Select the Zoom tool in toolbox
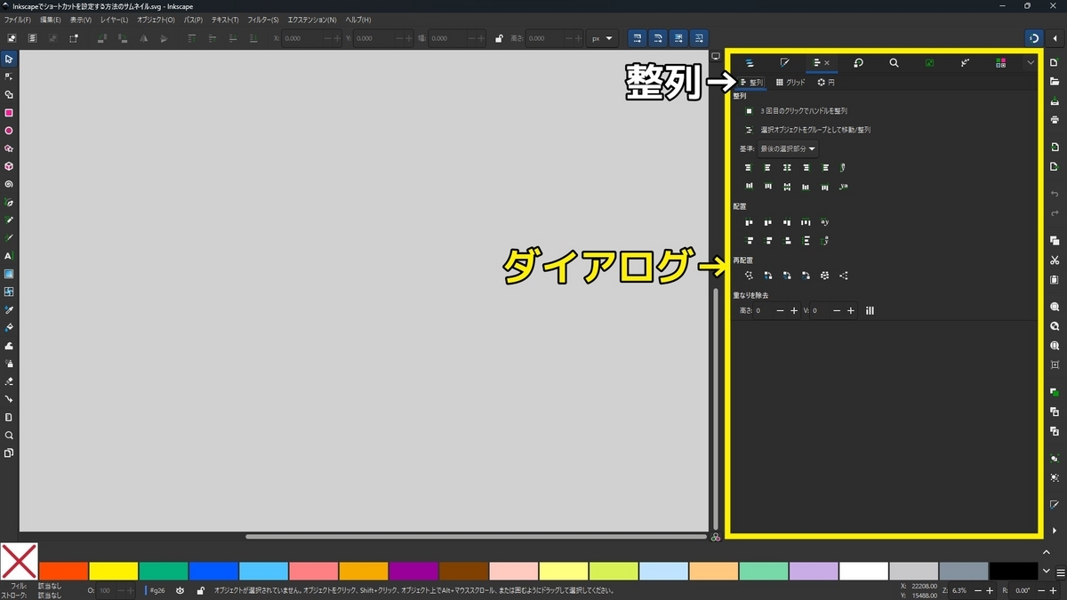The image size is (1067, 600). pos(9,436)
